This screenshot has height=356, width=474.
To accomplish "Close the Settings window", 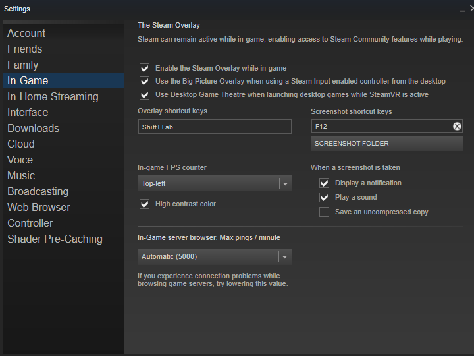I will click(470, 9).
